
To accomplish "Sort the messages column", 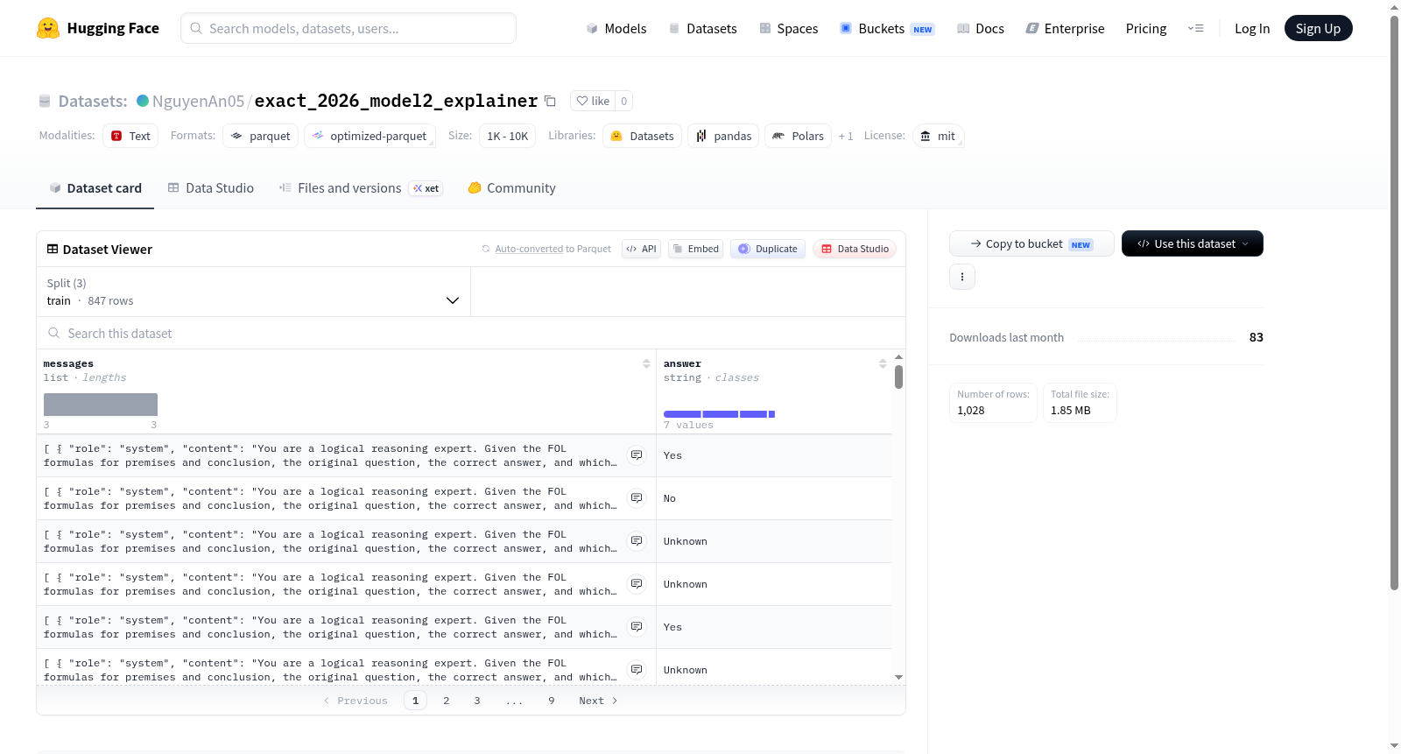I will point(646,363).
